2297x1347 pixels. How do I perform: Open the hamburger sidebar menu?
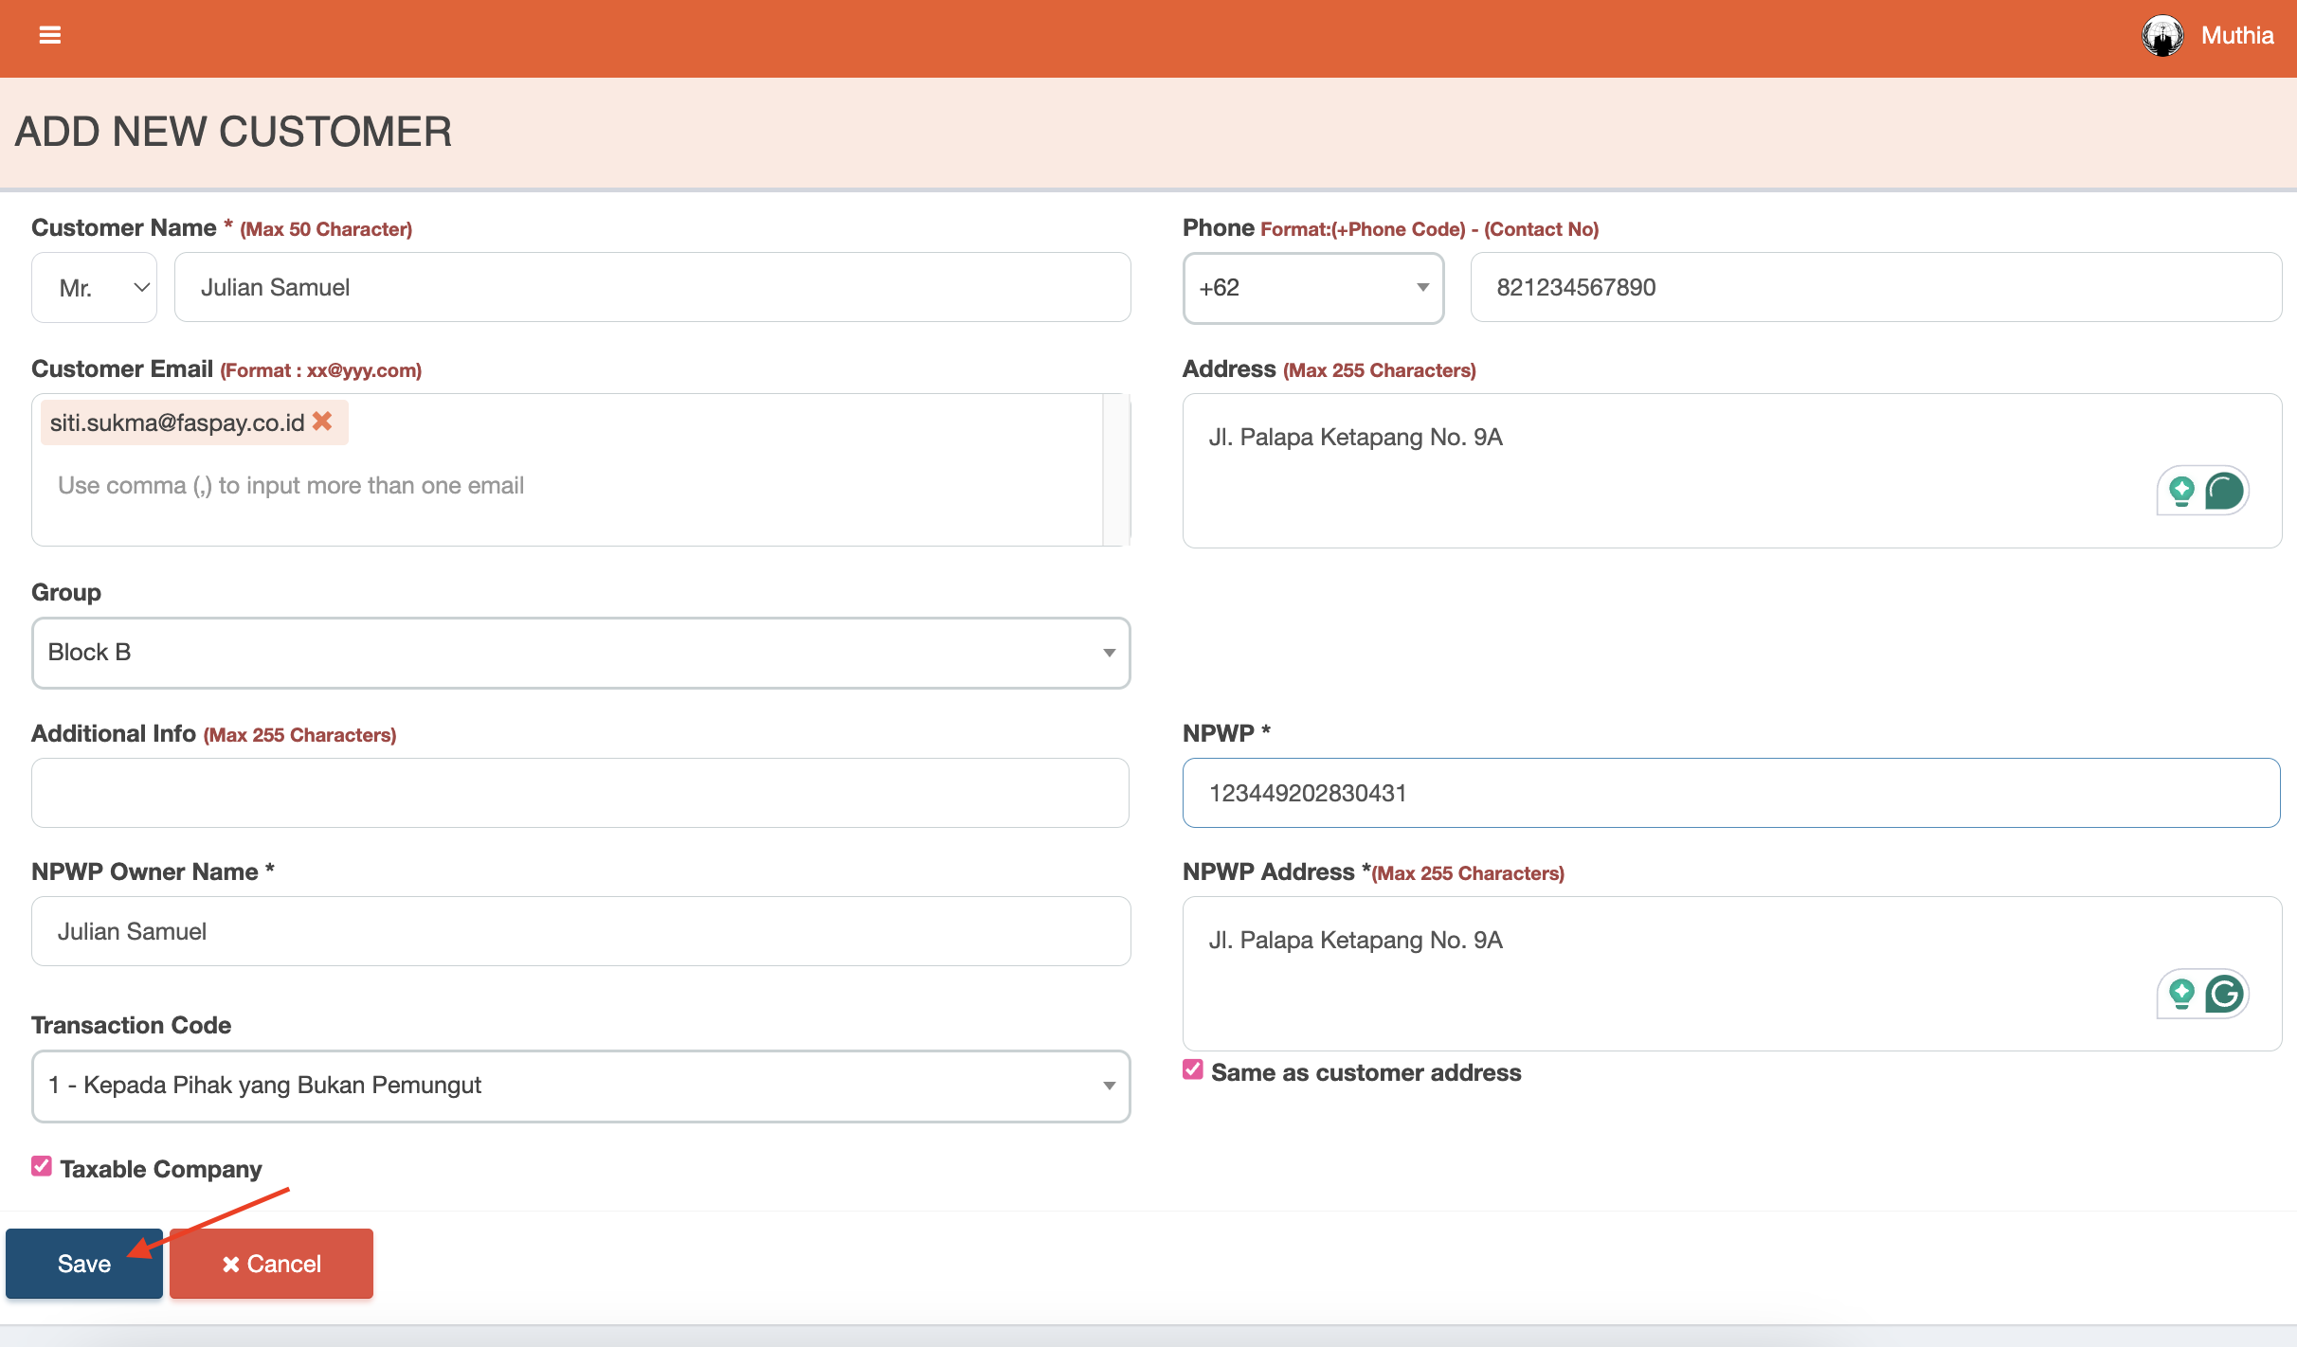click(x=49, y=35)
